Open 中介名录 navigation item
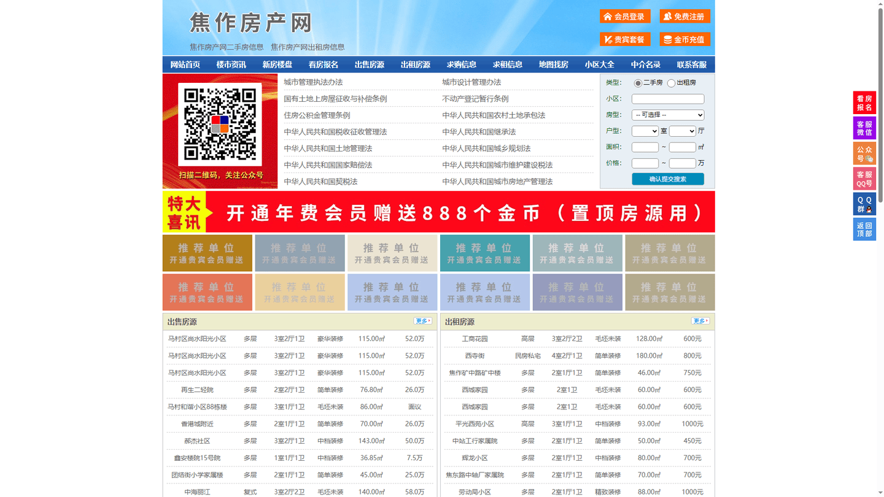This screenshot has height=497, width=884. 646,64
